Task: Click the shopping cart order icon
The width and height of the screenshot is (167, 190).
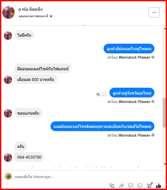Action: coord(150,185)
